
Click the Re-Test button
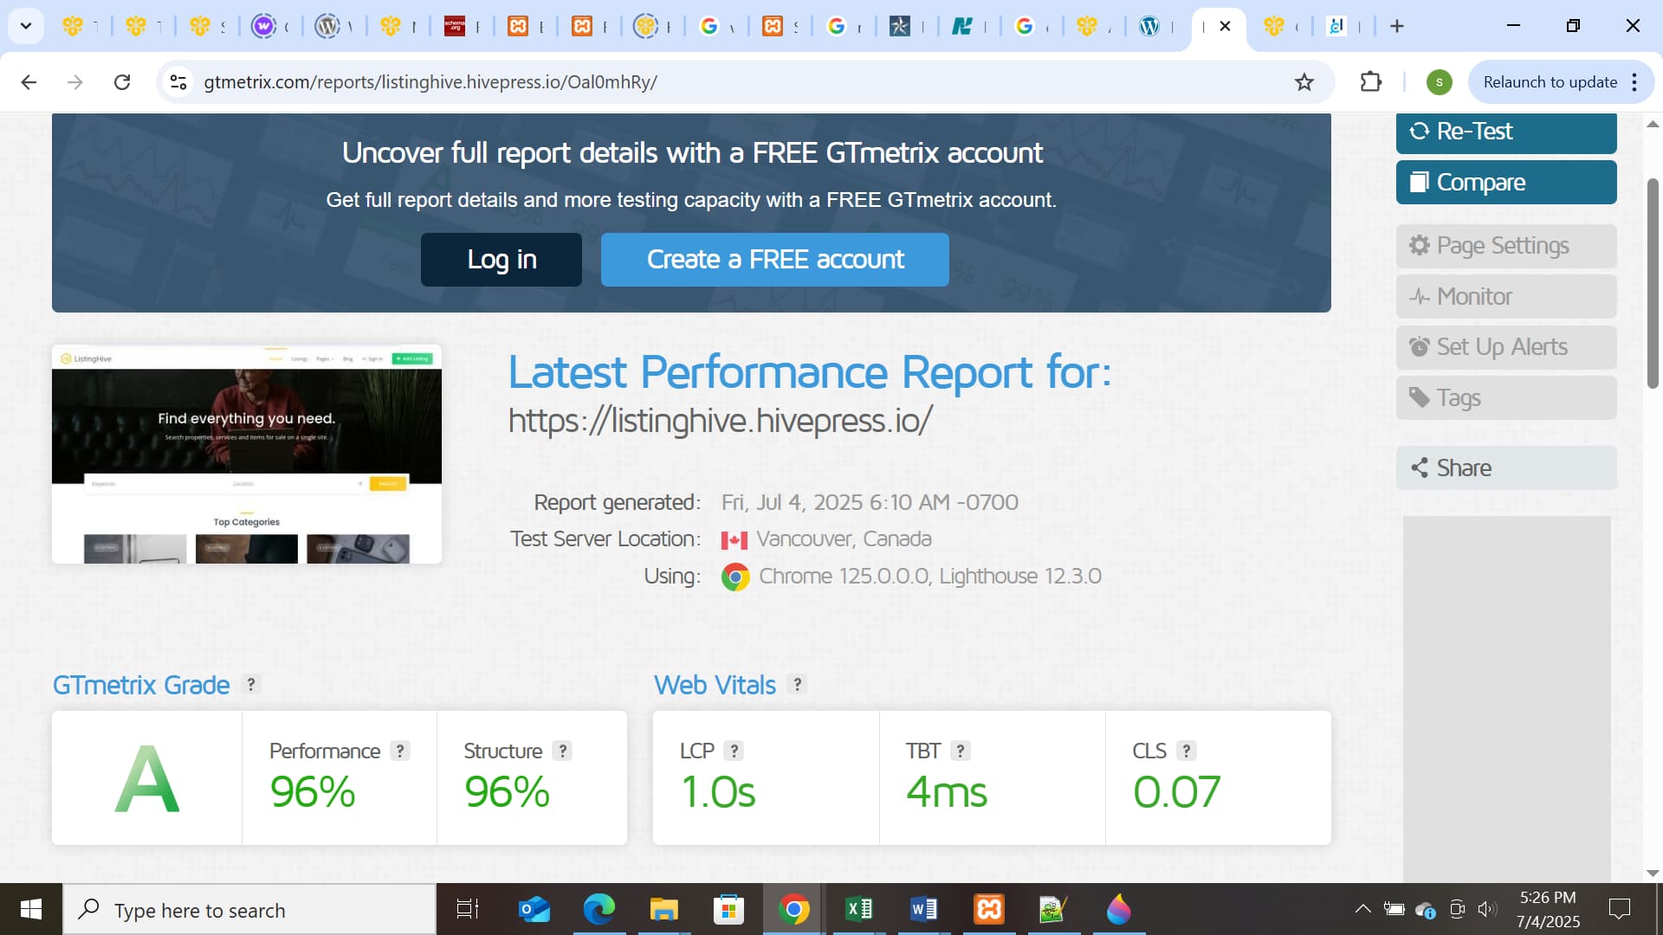pyautogui.click(x=1506, y=132)
